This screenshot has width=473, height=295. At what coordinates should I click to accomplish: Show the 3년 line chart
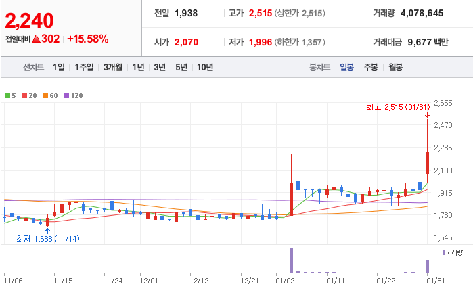pos(160,67)
